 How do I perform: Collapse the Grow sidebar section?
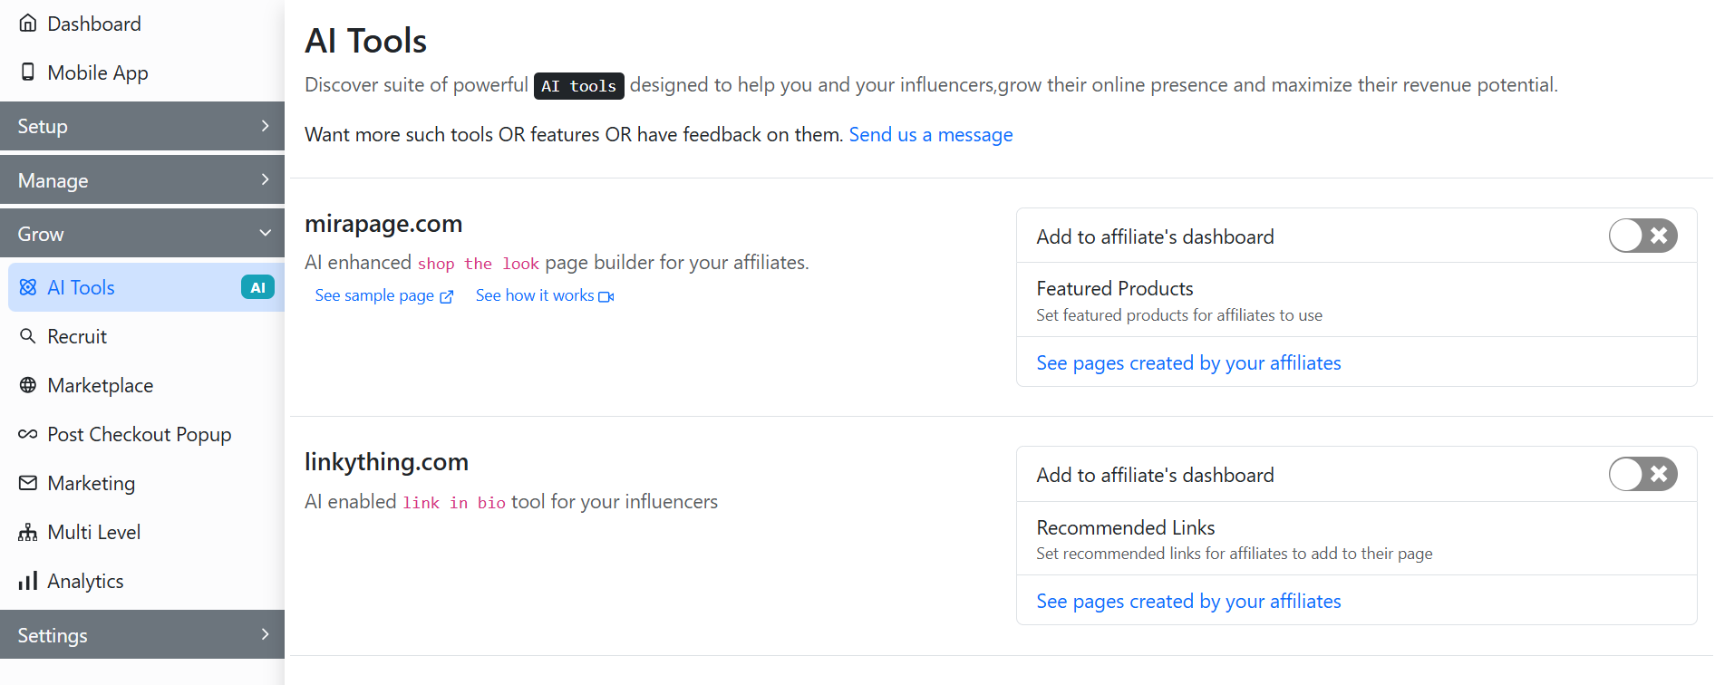(142, 234)
